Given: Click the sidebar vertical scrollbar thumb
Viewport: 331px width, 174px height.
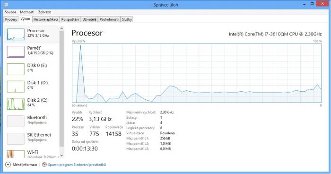Looking at the screenshot, I should [x=61, y=89].
